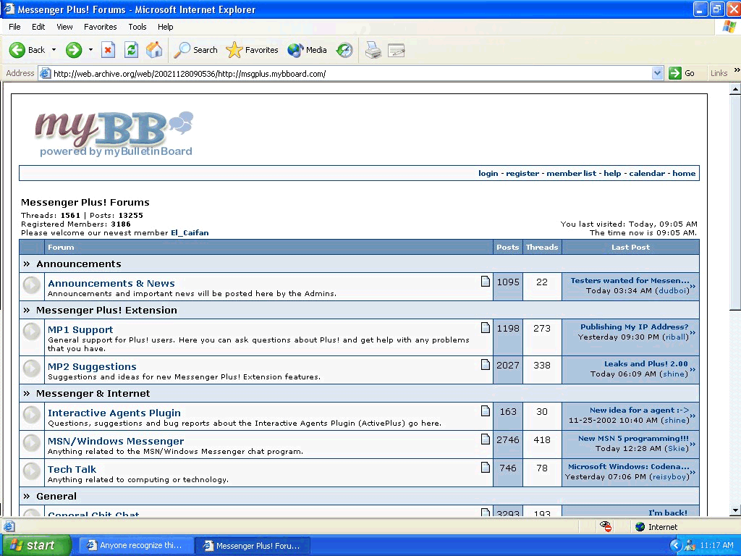Open the History clock icon
This screenshot has width=741, height=556.
[344, 50]
